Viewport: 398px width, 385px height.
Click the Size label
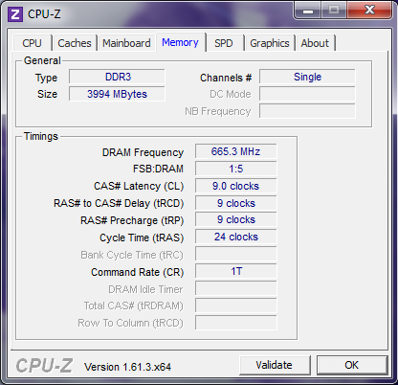(47, 94)
